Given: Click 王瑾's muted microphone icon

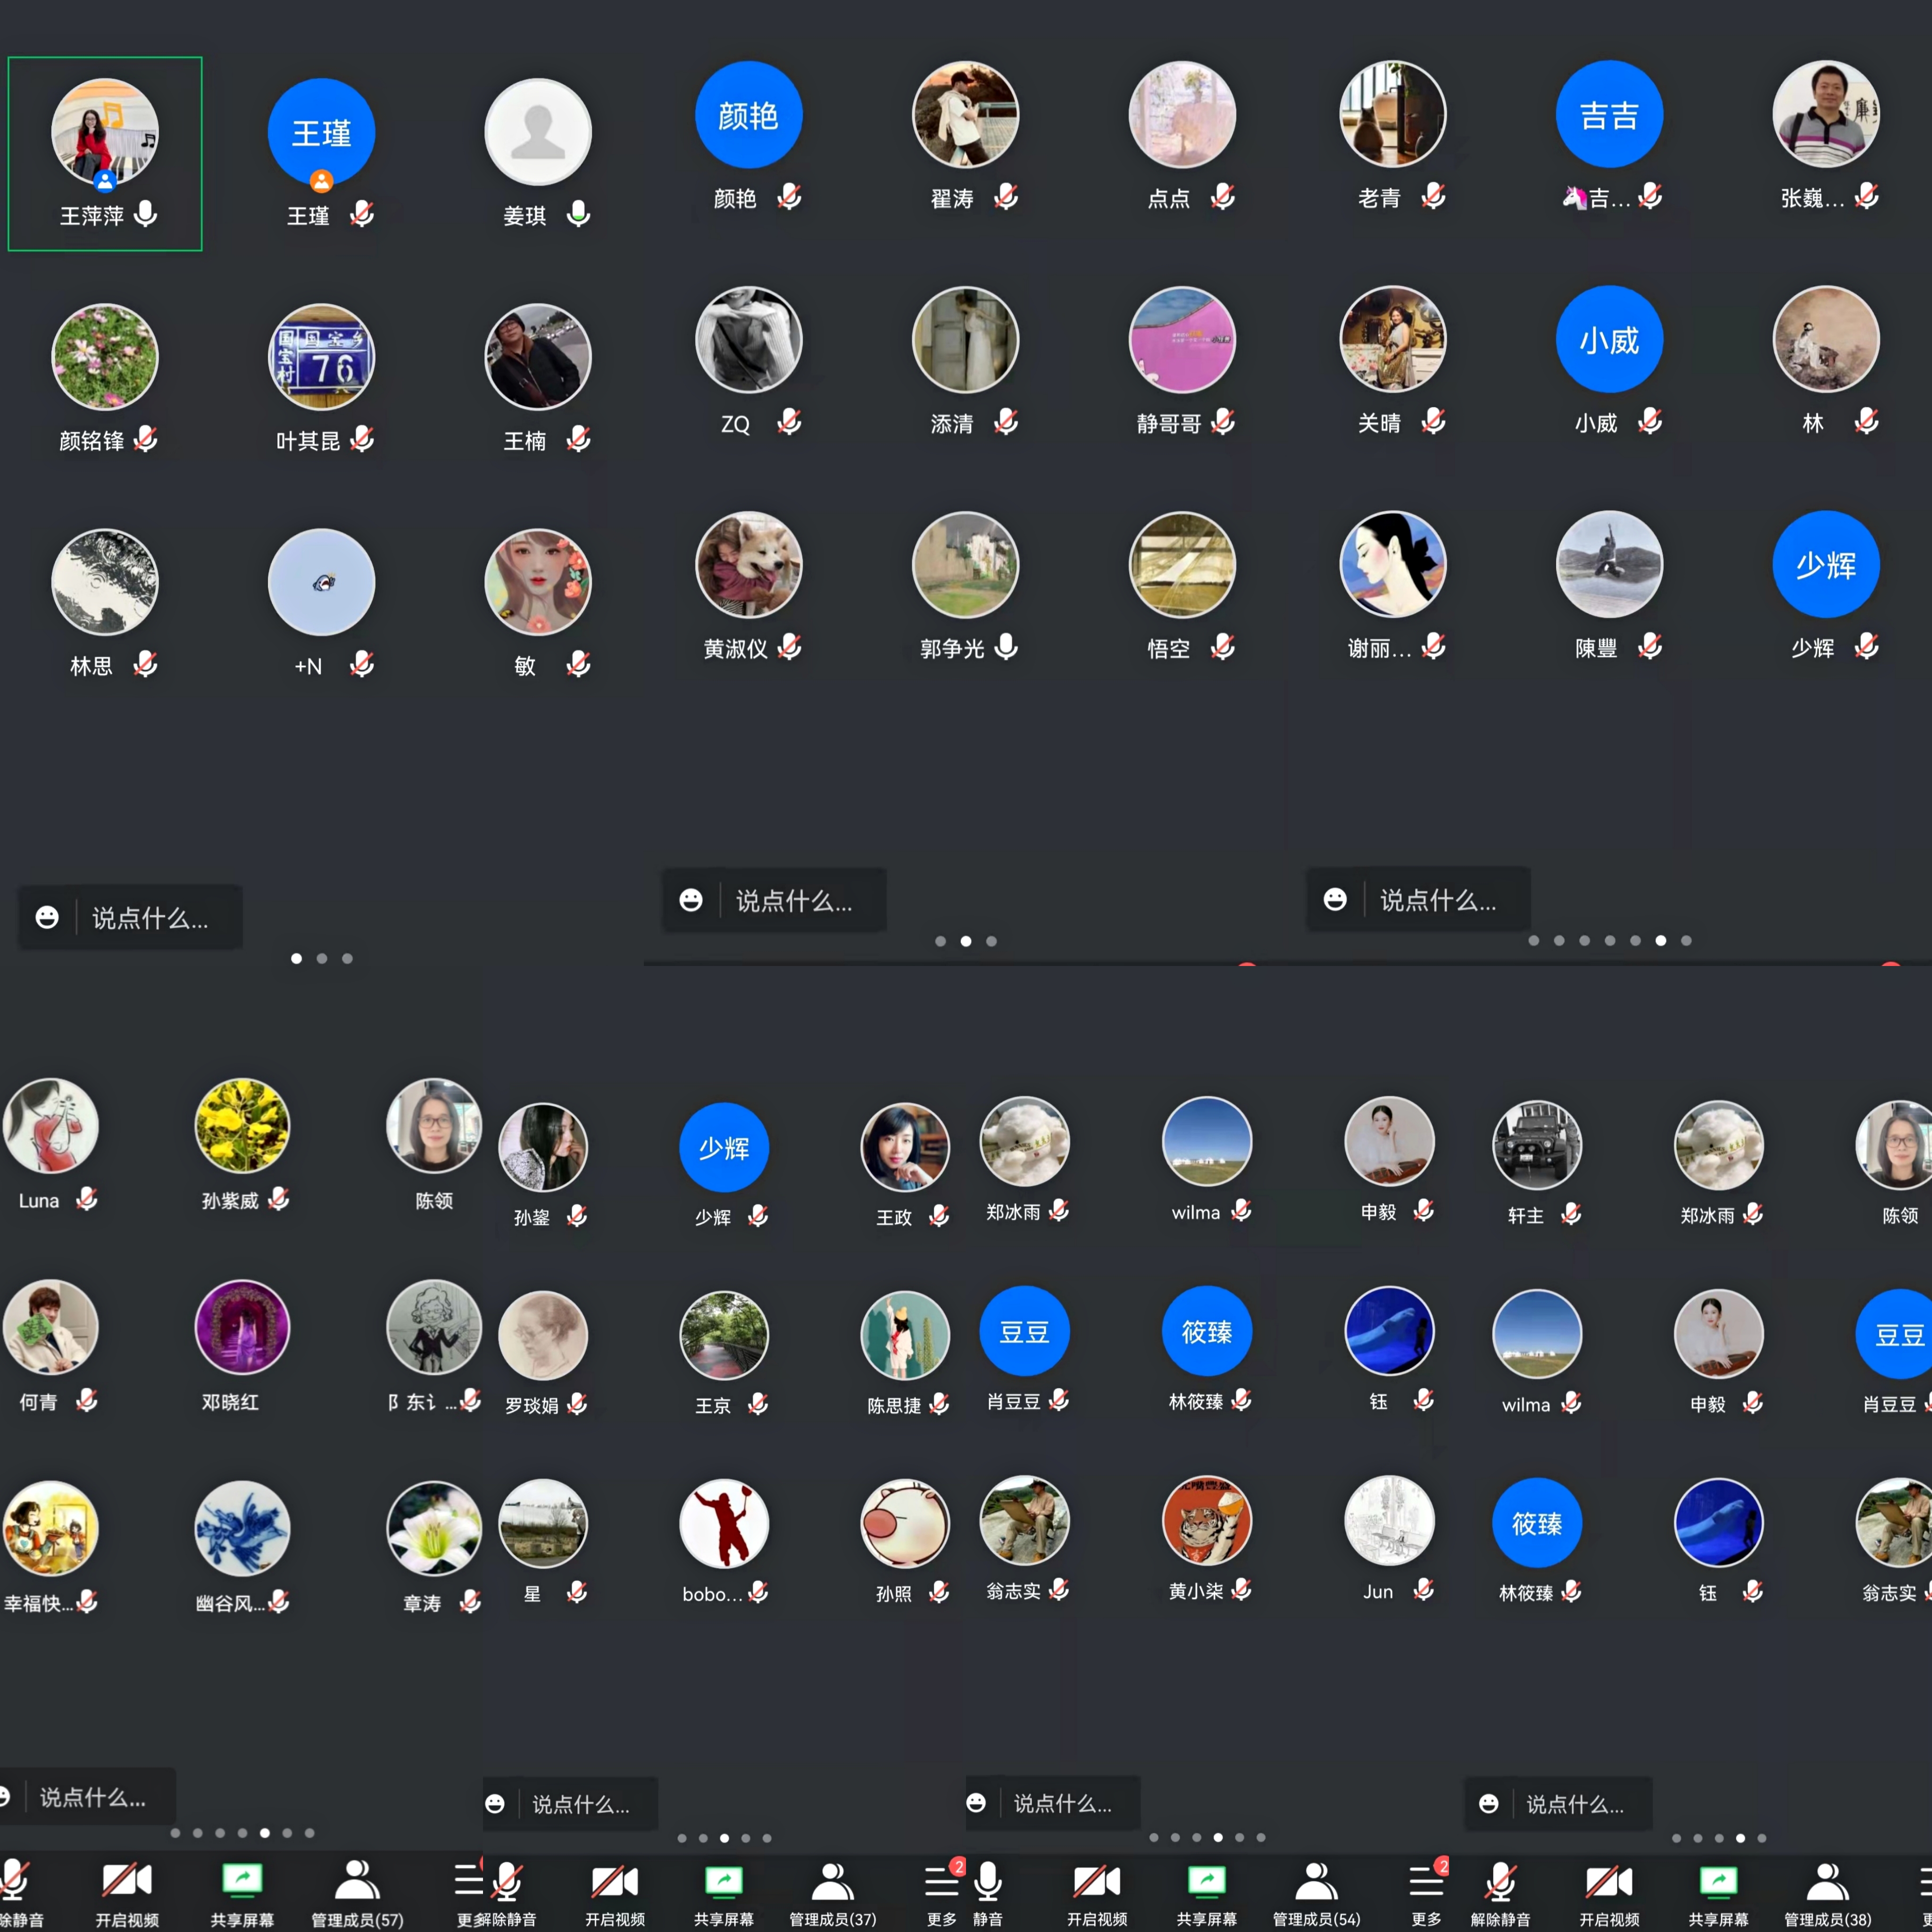Looking at the screenshot, I should pos(362,215).
